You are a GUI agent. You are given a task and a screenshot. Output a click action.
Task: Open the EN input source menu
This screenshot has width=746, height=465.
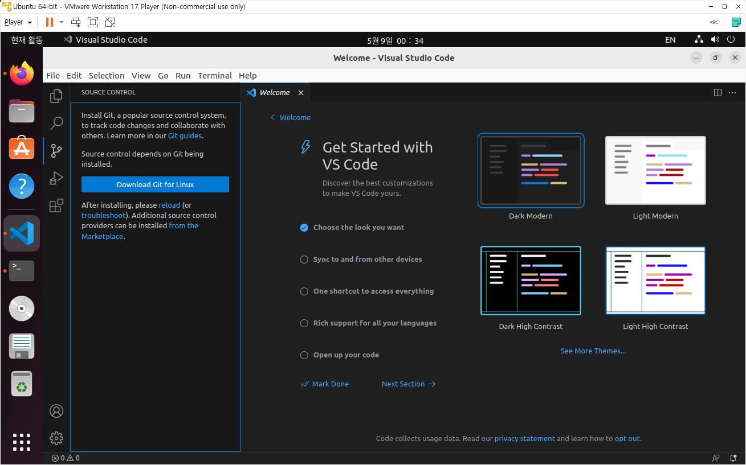(x=670, y=40)
